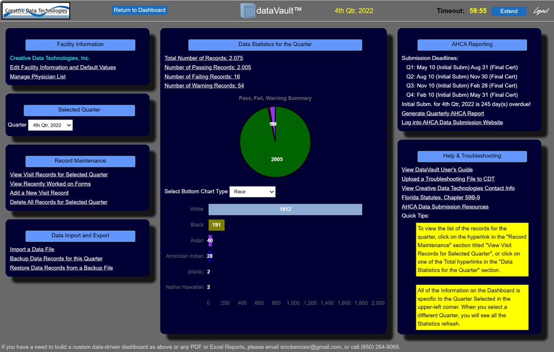The image size is (554, 352).
Task: Click the overdue submission warning text
Action: (x=466, y=104)
